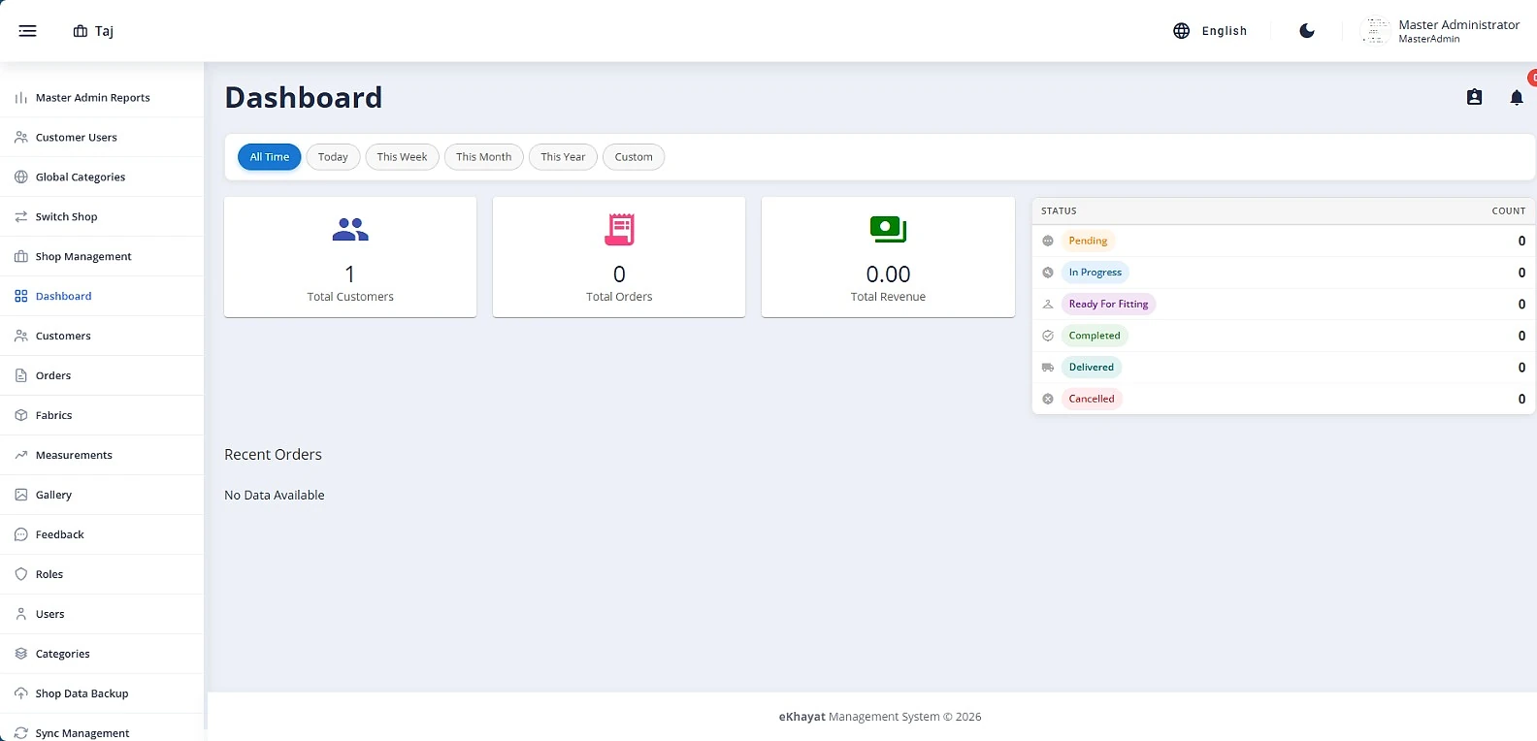Click the Ready For Fitting icon

tap(1048, 305)
